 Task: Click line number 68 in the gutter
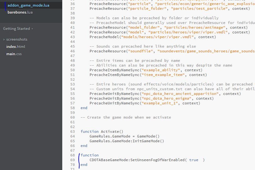pos(73,155)
